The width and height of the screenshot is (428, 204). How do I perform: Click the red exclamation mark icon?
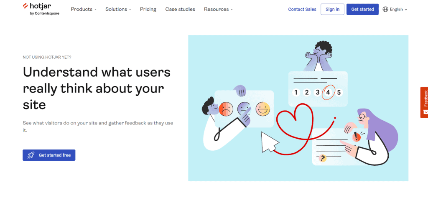[357, 137]
